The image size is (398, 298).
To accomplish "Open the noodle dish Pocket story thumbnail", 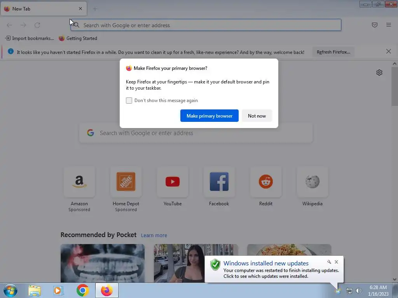I will coord(289,250).
